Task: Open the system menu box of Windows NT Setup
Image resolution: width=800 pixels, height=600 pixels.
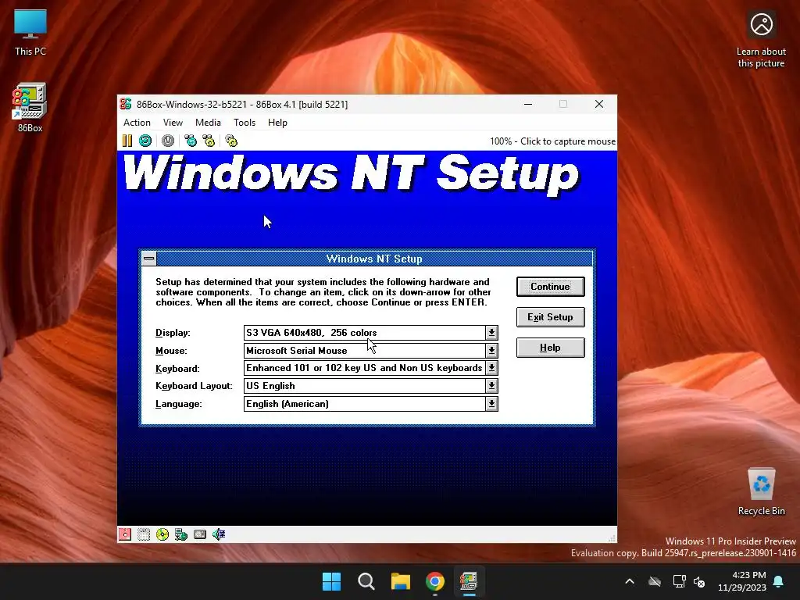Action: coord(149,259)
